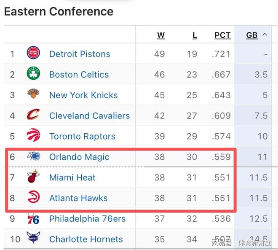Go to the Orlando Magic team link
This screenshot has width=278, height=250.
point(79,157)
